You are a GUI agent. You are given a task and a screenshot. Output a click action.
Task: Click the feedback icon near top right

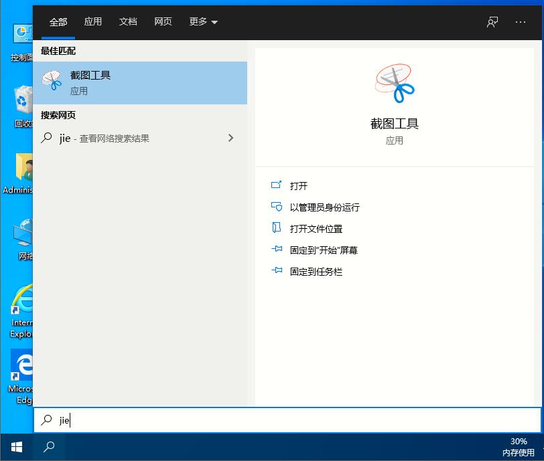point(492,22)
